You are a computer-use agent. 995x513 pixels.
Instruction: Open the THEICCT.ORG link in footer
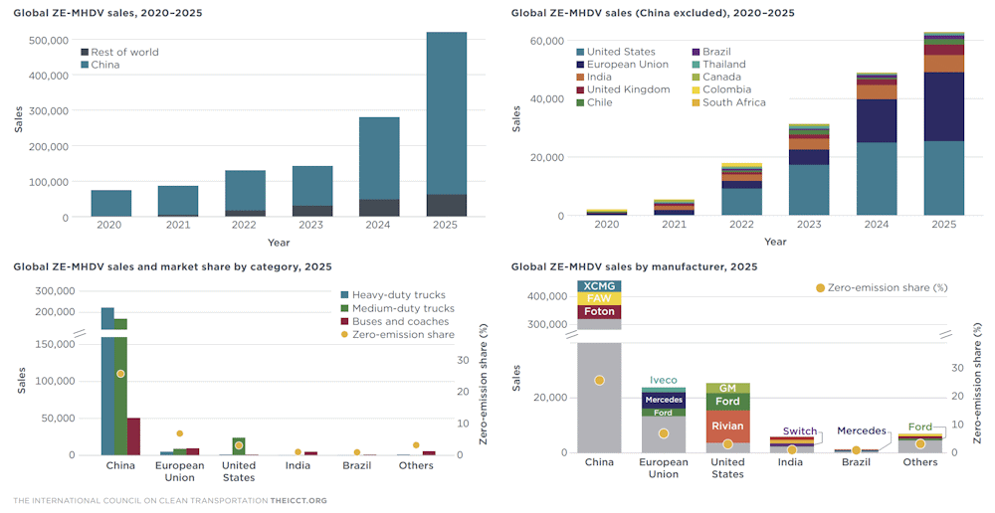(298, 501)
